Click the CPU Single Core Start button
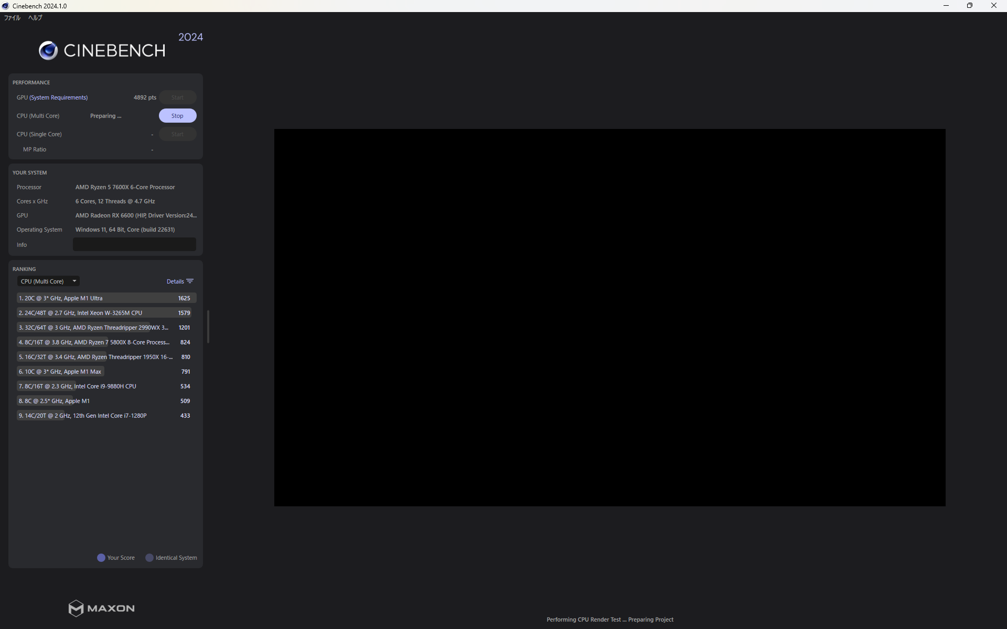 coord(177,134)
